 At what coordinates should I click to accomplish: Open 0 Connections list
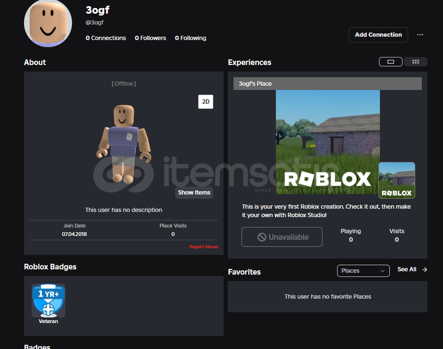[105, 38]
